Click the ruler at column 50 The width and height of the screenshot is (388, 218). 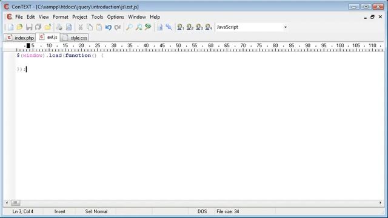tap(178, 46)
